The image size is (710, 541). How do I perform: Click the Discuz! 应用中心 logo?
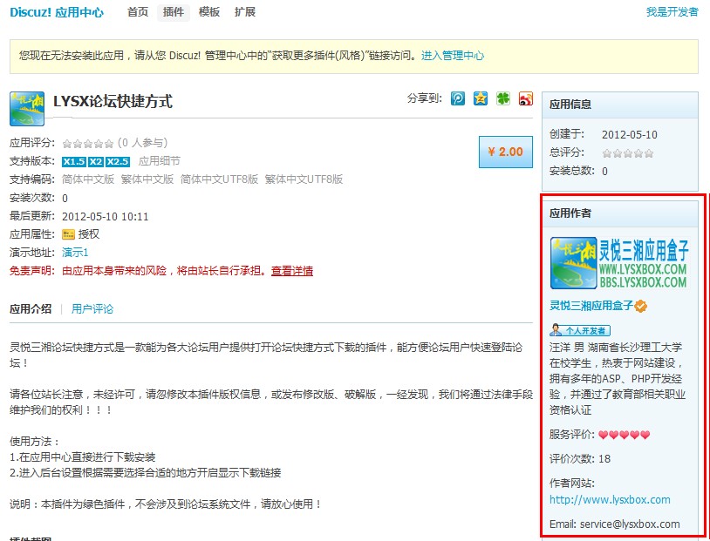click(57, 12)
